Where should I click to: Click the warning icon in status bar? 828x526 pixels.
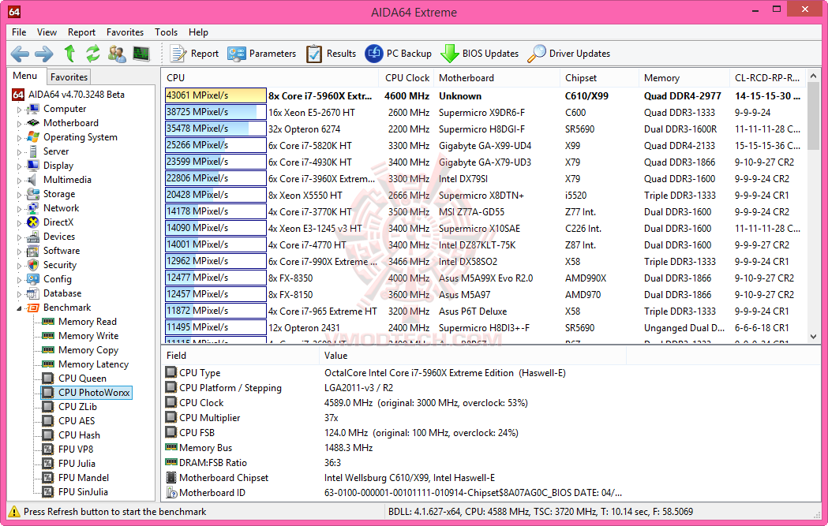tap(14, 512)
